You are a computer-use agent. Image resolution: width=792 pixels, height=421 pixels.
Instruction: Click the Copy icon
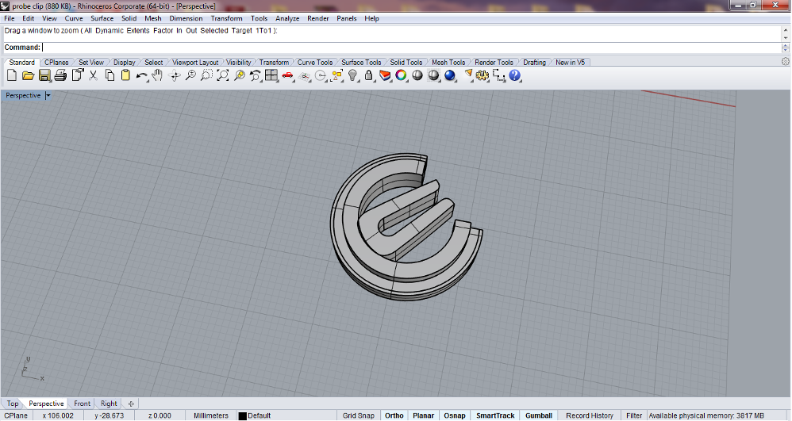pos(110,76)
